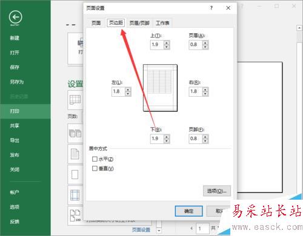Viewport: 303px width, 236px height.
Task: Switch to the 工作表 tab
Action: 162,23
